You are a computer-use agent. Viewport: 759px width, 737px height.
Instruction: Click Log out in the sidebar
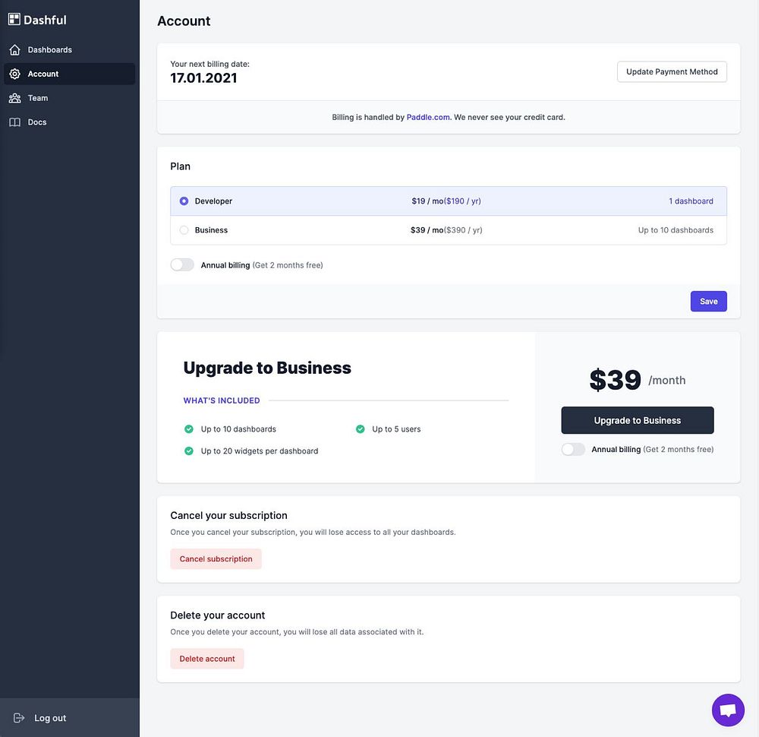(70, 717)
